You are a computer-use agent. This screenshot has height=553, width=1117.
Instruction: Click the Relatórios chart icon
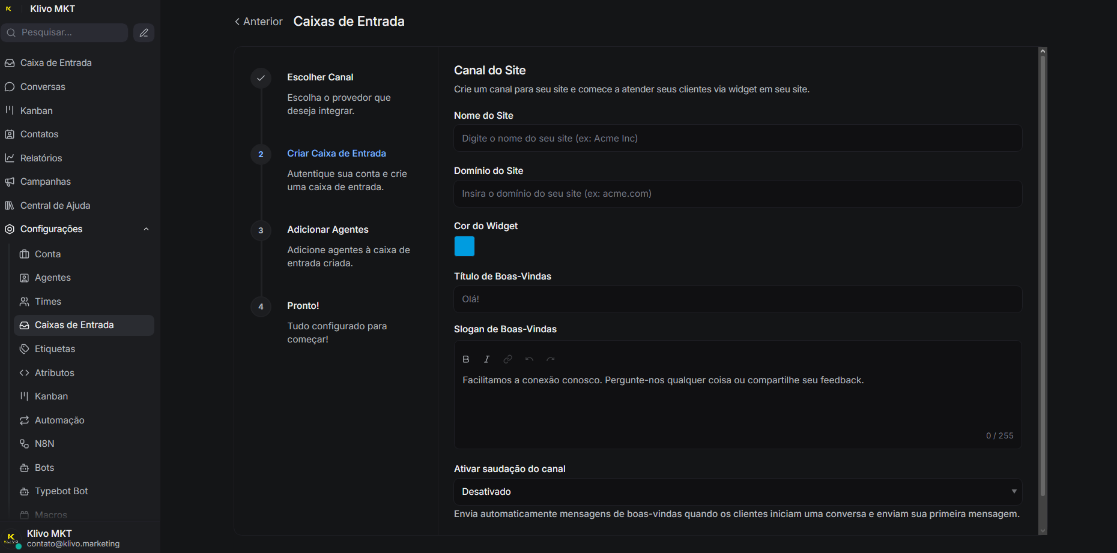tap(10, 158)
